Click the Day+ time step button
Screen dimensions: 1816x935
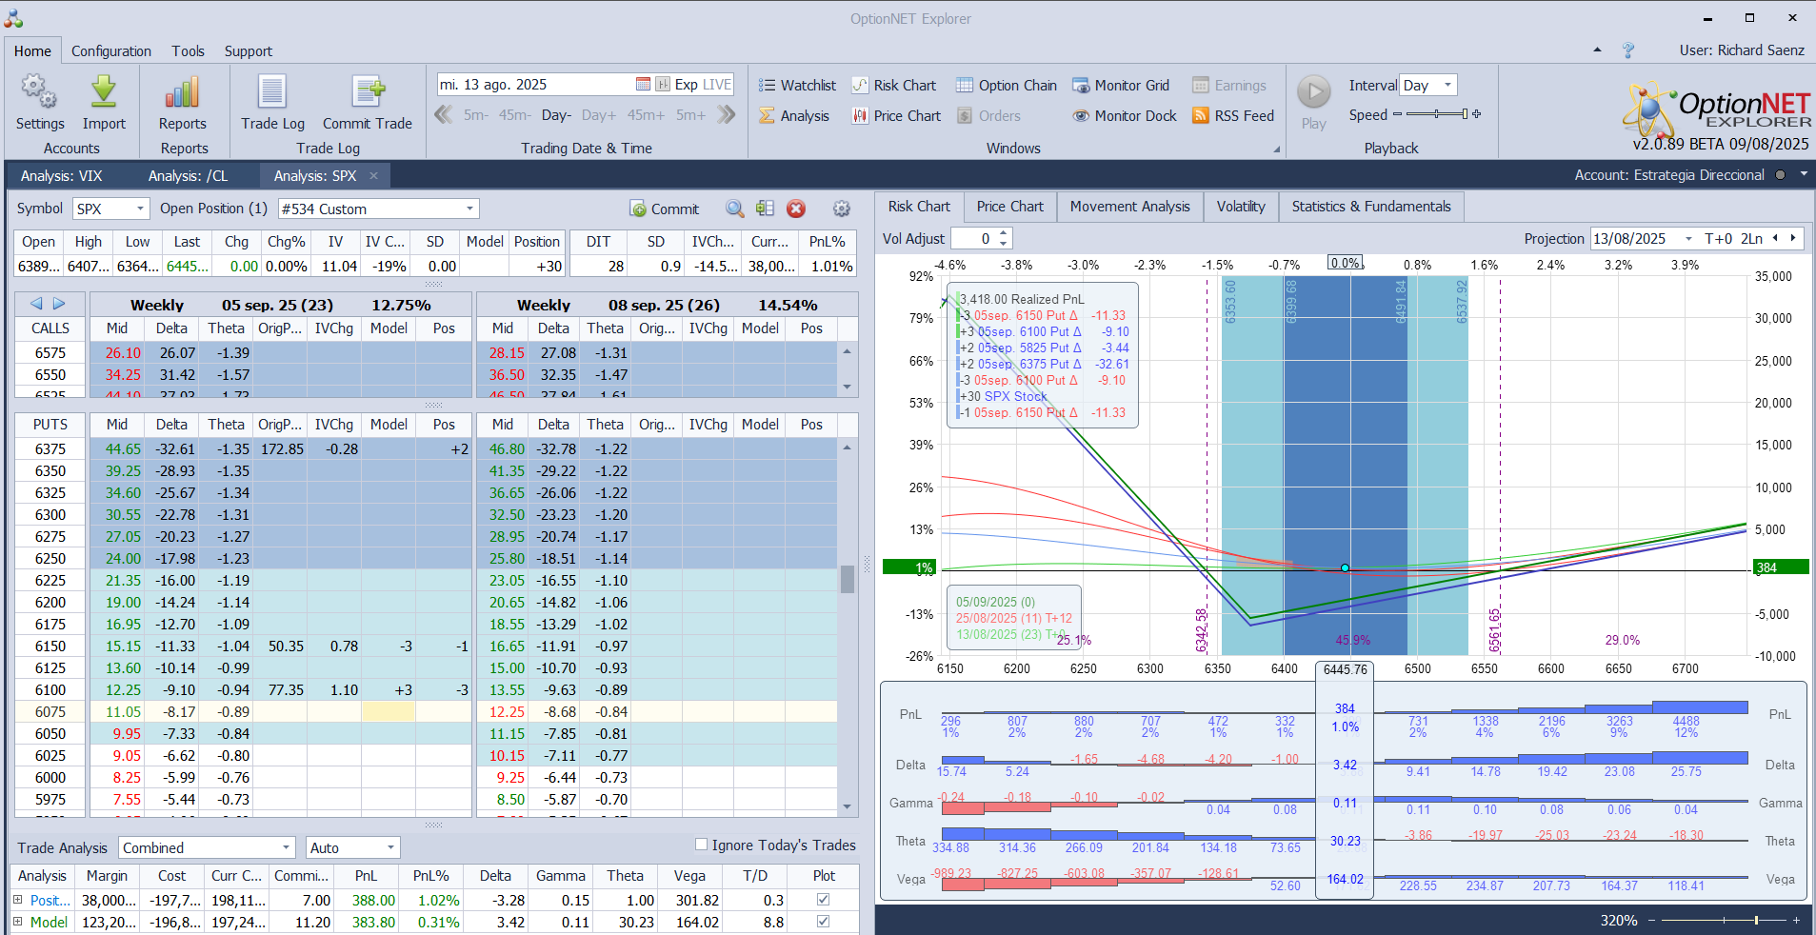point(598,115)
